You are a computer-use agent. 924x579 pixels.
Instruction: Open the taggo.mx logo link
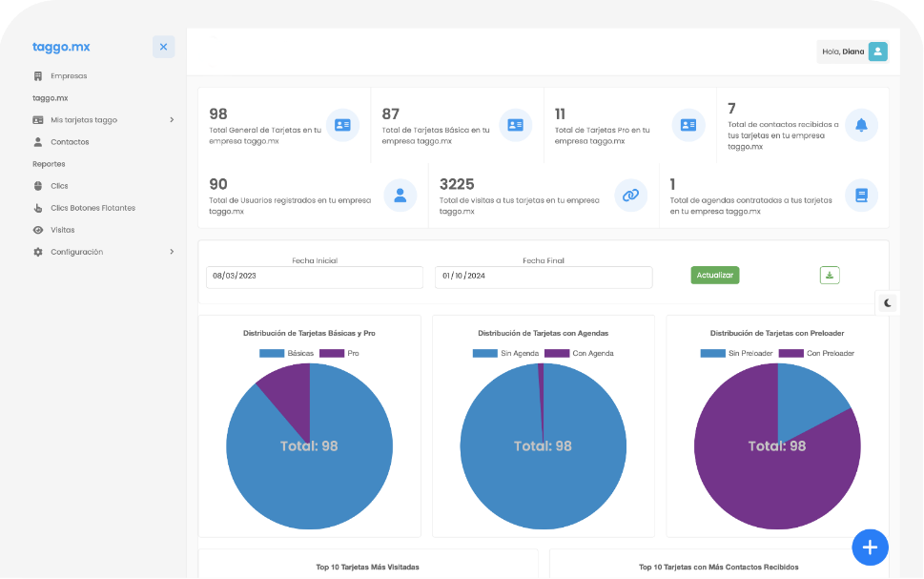click(61, 47)
